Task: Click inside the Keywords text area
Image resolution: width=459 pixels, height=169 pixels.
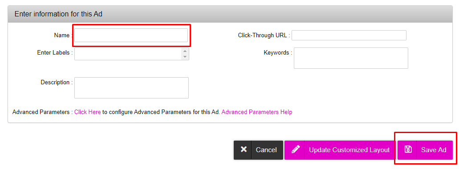Action: (x=351, y=58)
